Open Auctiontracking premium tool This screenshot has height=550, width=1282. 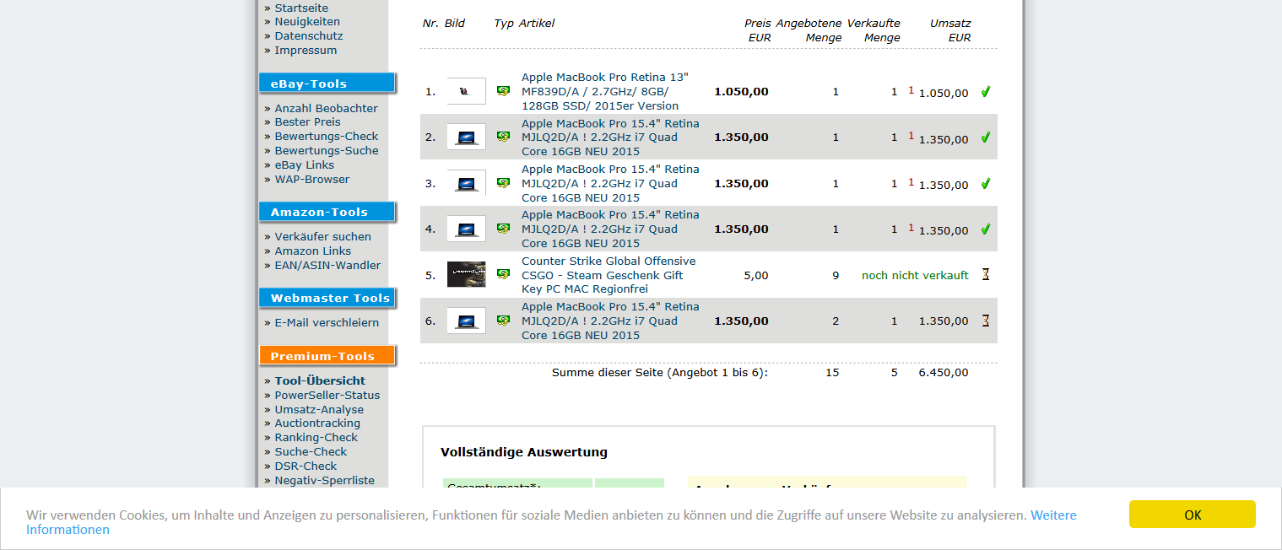pos(317,423)
